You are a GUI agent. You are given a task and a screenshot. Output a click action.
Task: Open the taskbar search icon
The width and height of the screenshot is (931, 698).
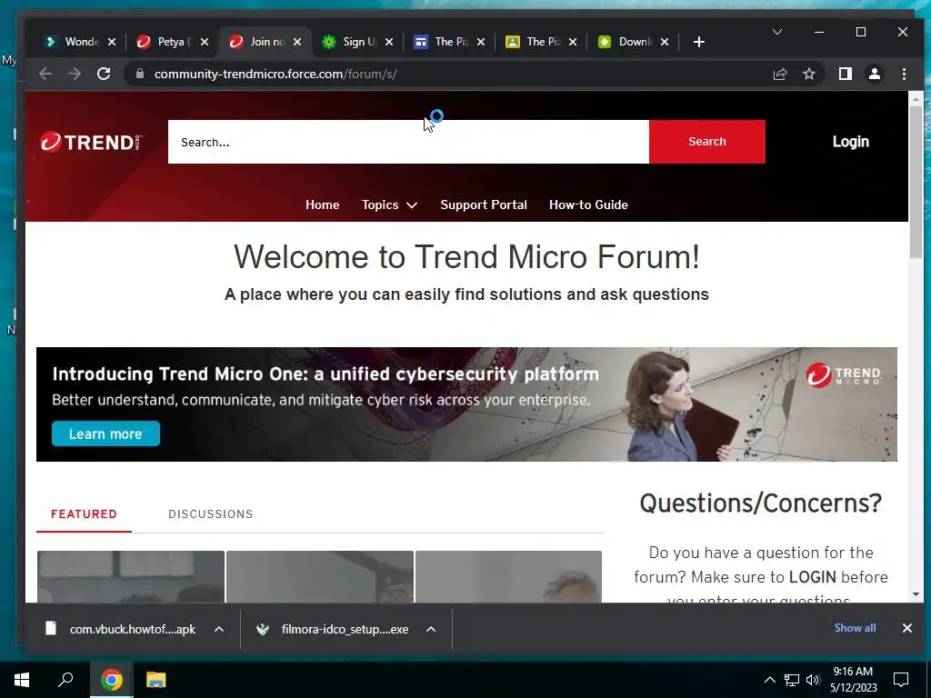pyautogui.click(x=65, y=680)
